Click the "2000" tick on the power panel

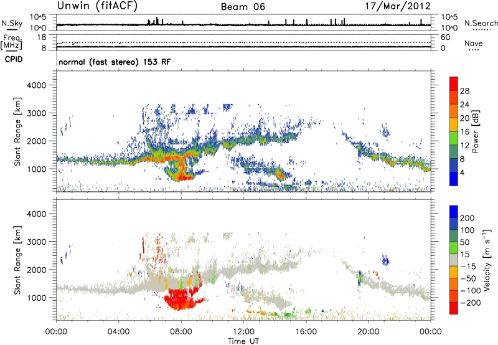click(x=36, y=141)
